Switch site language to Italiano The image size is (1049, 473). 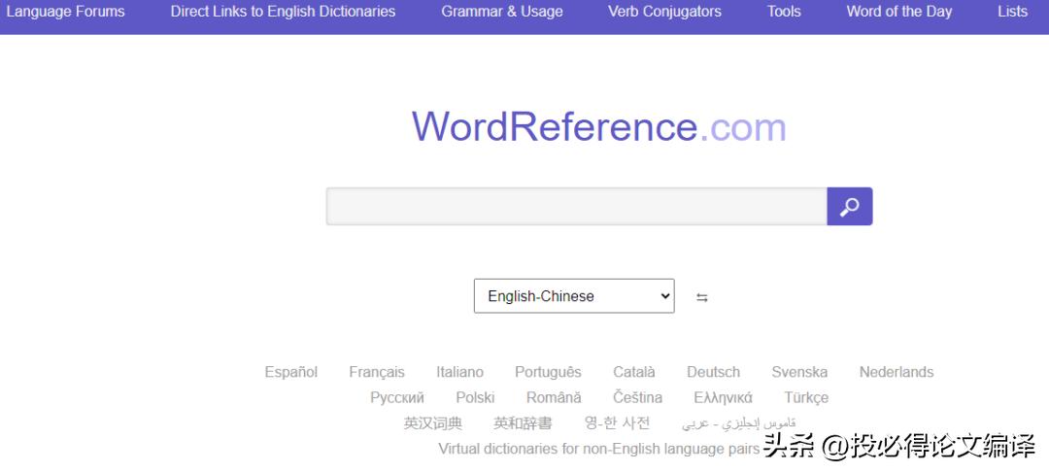[459, 372]
